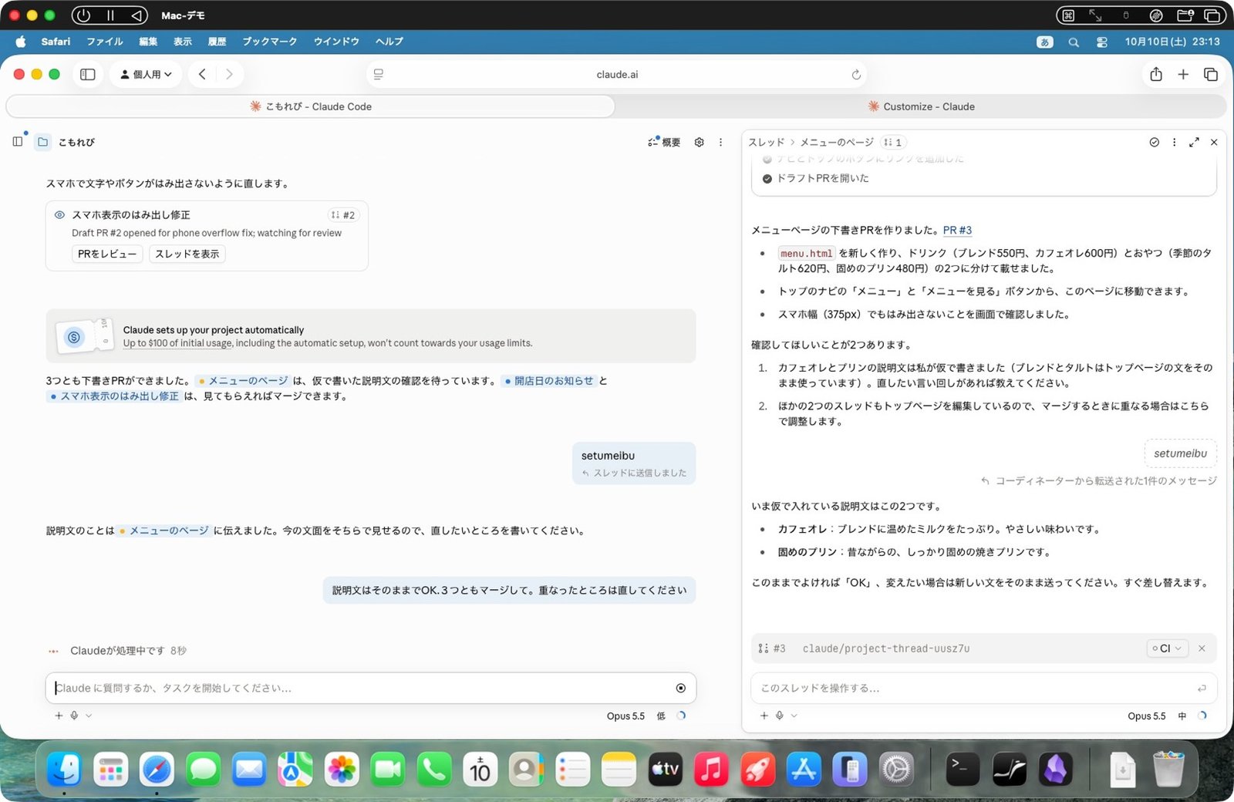Expand the chevron beside thread microphone

(x=794, y=716)
